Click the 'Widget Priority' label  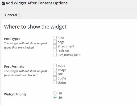[15, 94]
